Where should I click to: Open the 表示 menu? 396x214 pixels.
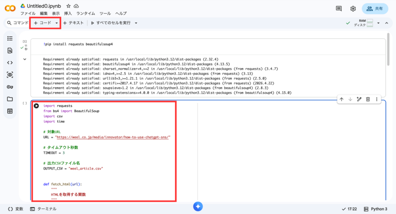click(x=56, y=14)
